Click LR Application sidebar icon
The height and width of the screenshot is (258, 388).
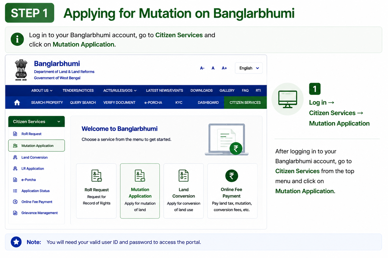pyautogui.click(x=15, y=169)
